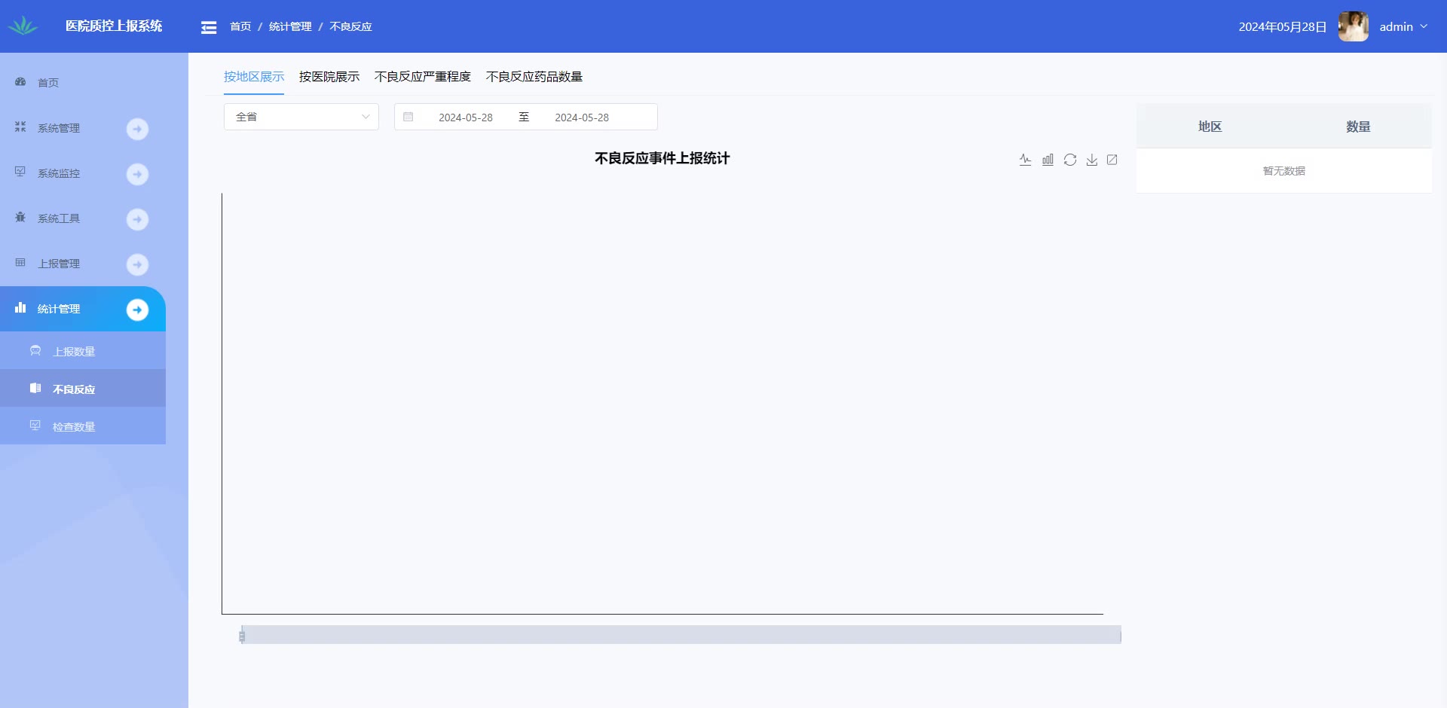The width and height of the screenshot is (1447, 708).
Task: Click the 首页 dashboard icon in sidebar
Action: pos(20,81)
